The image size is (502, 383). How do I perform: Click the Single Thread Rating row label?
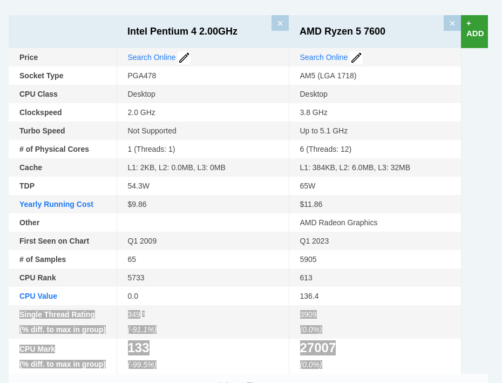coord(57,314)
